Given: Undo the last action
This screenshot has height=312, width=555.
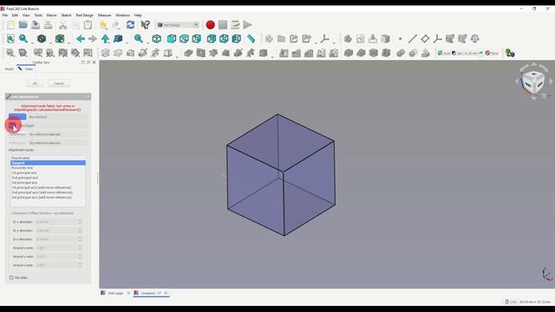Looking at the screenshot, I should [x=103, y=25].
